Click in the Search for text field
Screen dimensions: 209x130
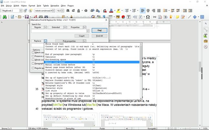click(x=59, y=31)
